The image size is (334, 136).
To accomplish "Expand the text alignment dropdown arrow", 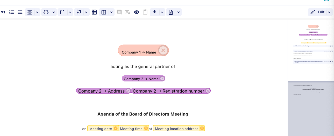I will click(37, 12).
